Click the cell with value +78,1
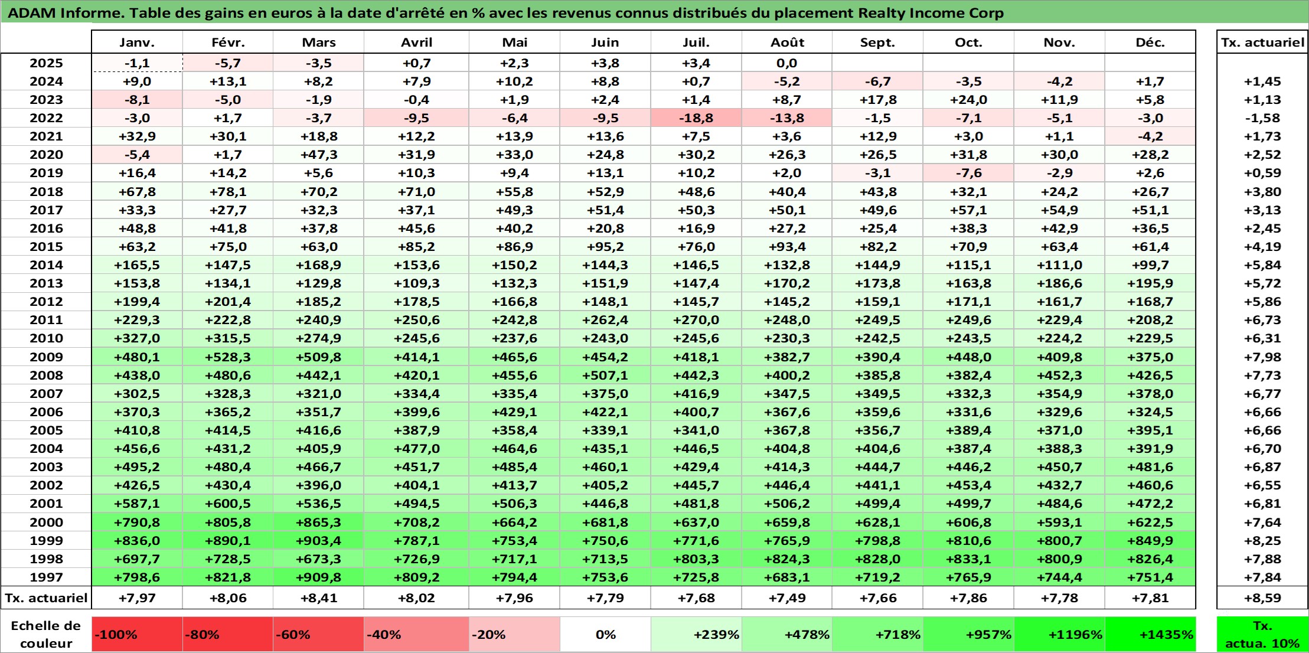Viewport: 1309px width, 653px height. coord(228,192)
